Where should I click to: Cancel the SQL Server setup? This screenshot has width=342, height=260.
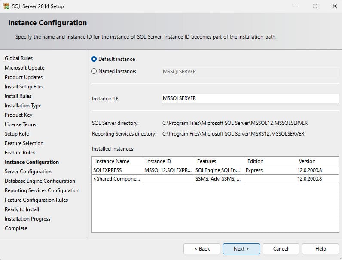tap(281, 249)
